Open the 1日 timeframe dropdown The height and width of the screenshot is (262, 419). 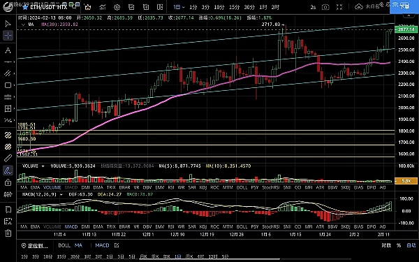(179, 7)
